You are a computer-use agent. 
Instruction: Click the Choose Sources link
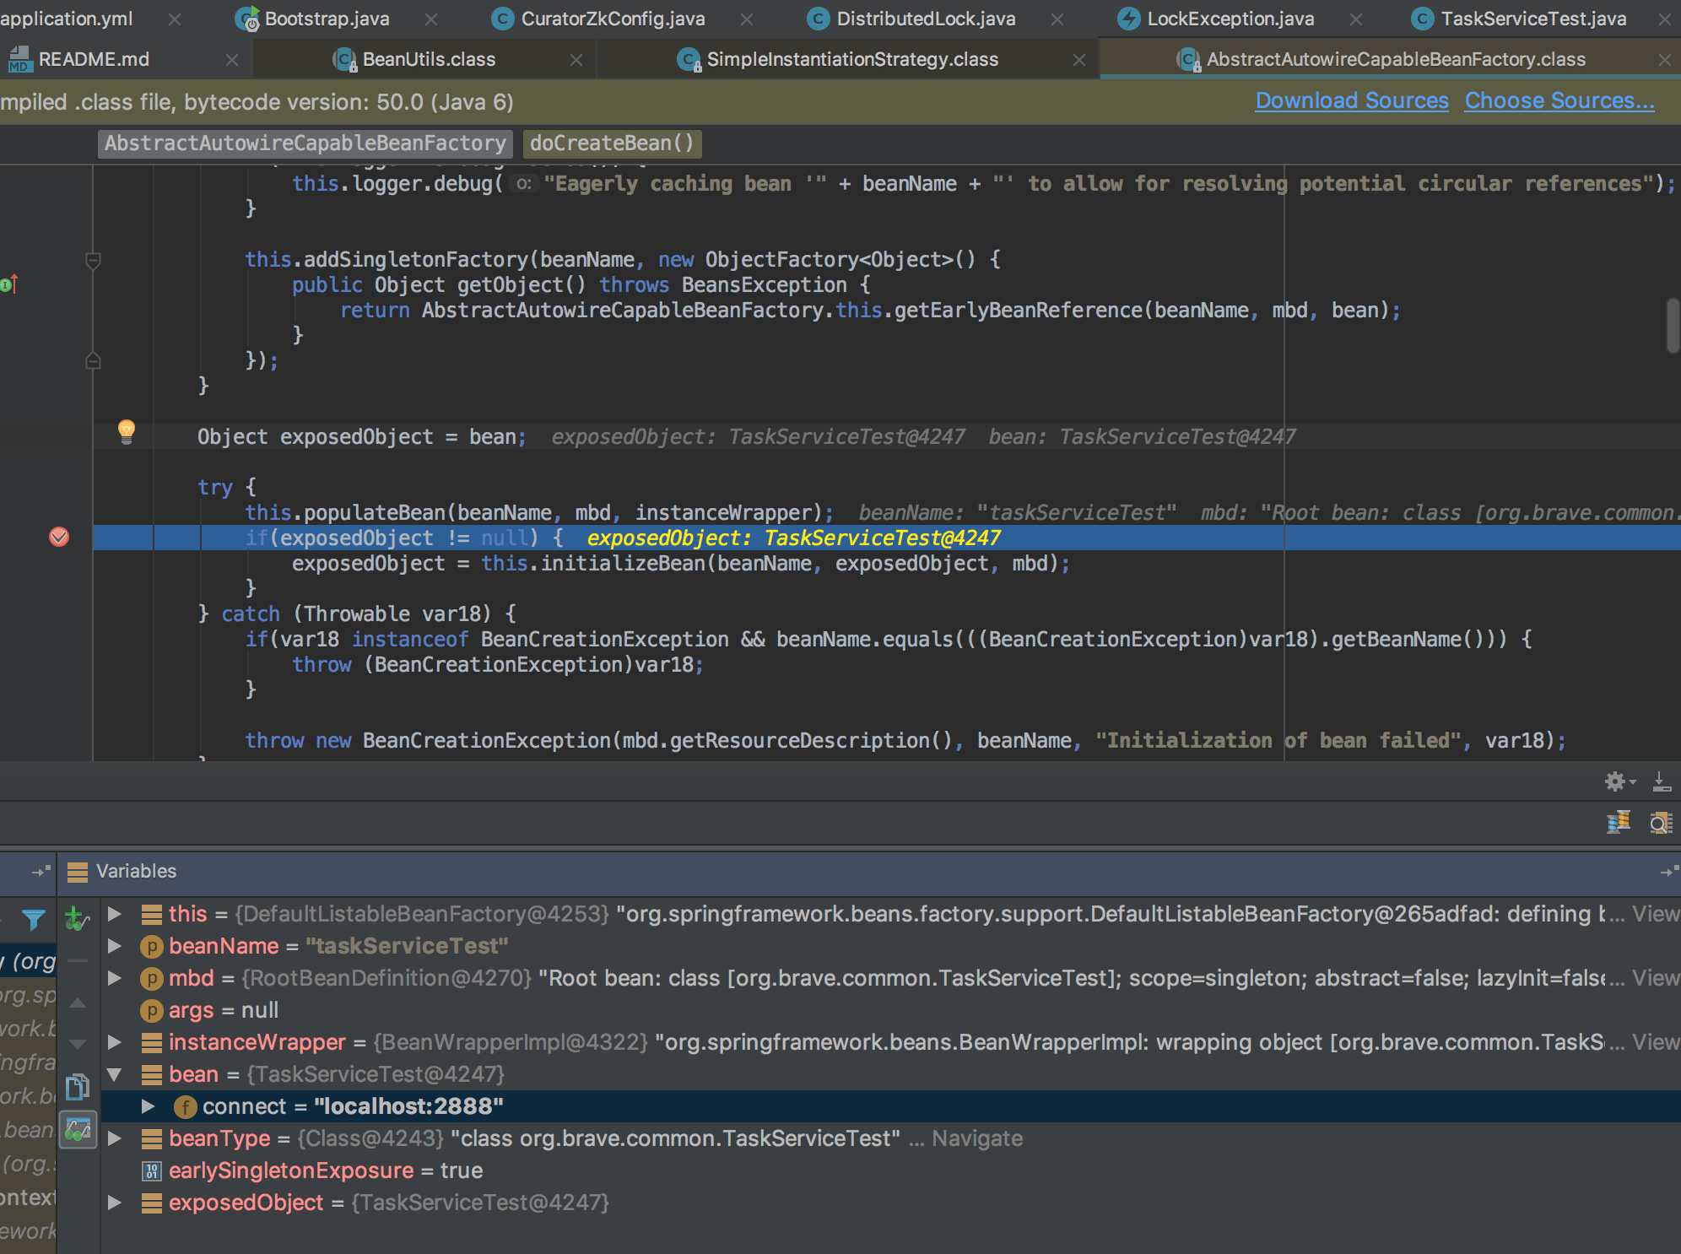point(1559,100)
